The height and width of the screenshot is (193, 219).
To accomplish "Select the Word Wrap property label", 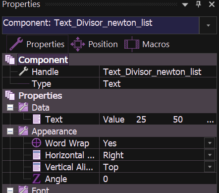I will [x=67, y=143].
